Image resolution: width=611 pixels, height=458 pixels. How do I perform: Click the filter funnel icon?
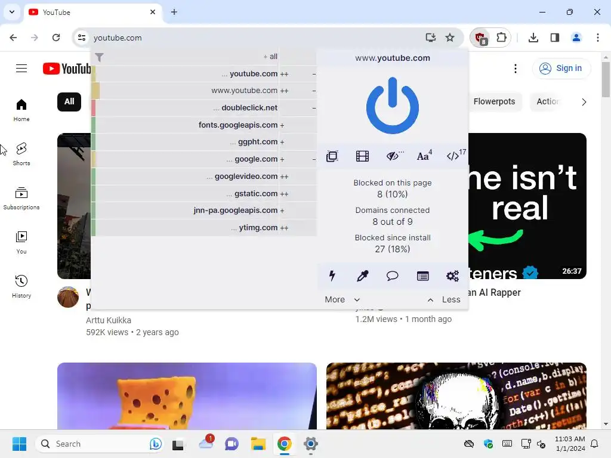(x=100, y=57)
